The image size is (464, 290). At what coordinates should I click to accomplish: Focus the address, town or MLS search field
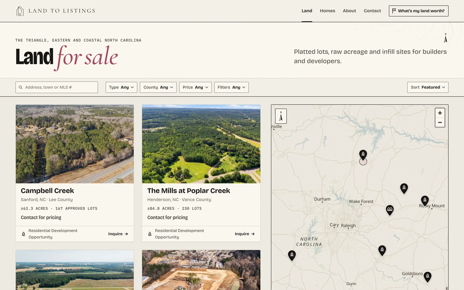[x=57, y=87]
